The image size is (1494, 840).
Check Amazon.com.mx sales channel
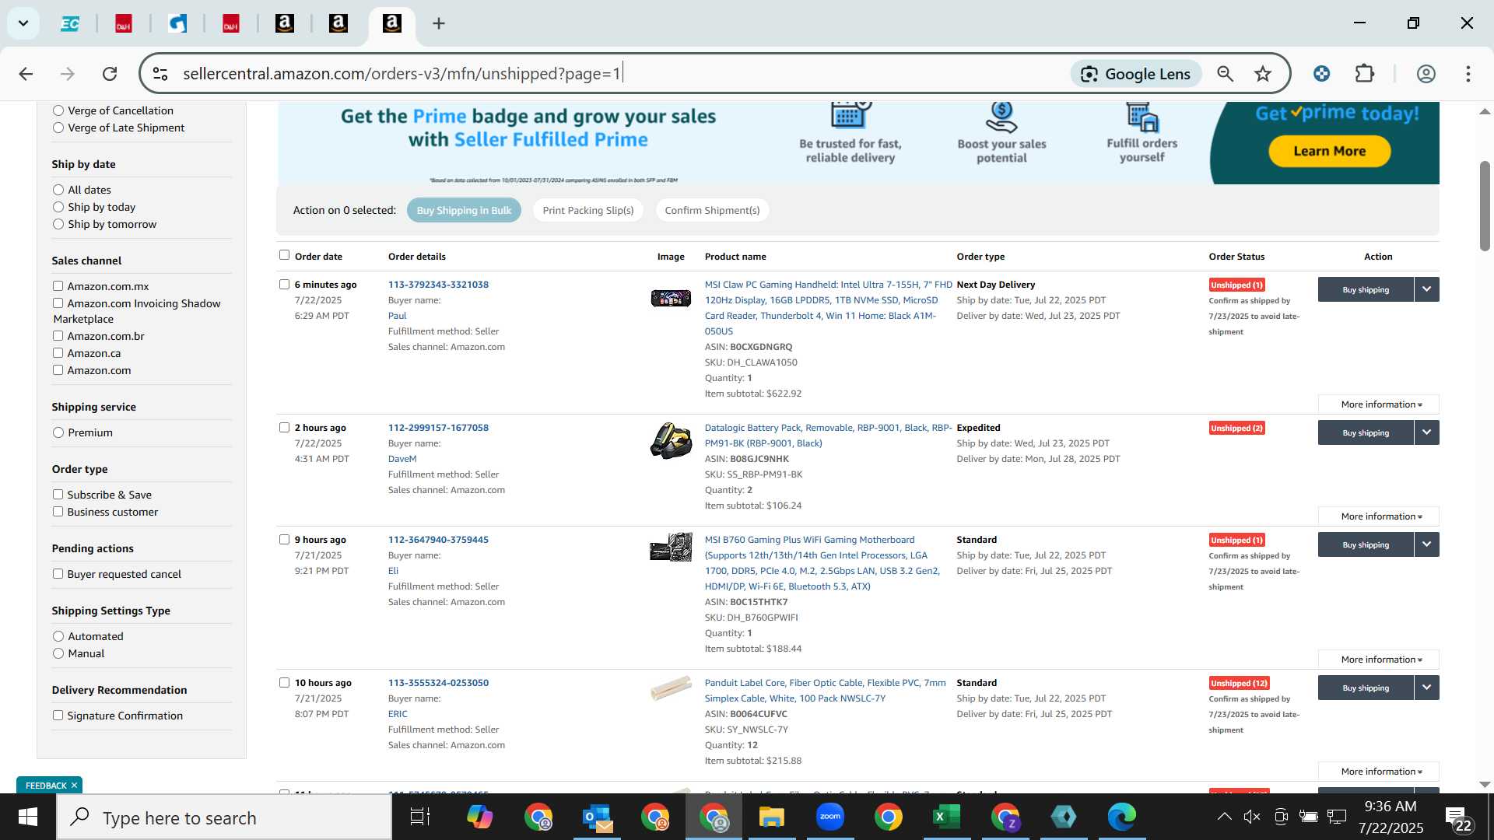(58, 286)
